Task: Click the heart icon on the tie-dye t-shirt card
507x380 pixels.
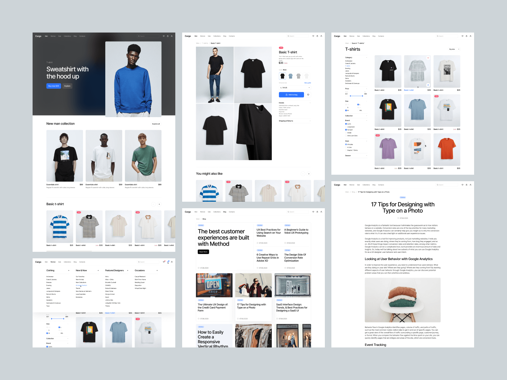Action: [428, 58]
